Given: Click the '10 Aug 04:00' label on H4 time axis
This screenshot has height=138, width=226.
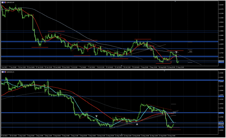Looking at the screenshot, I should click(x=162, y=67).
